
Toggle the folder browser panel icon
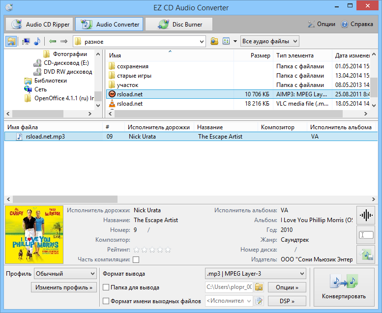coord(11,41)
